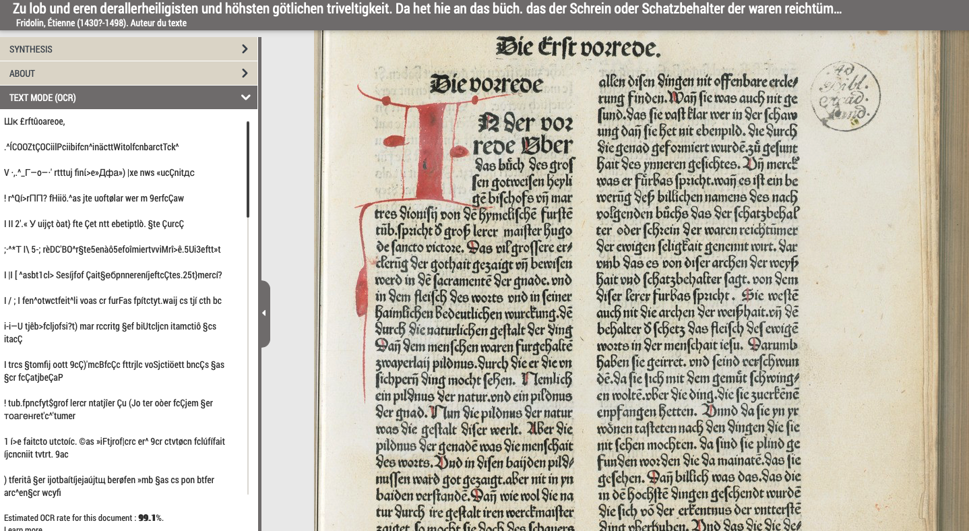Viewport: 969px width, 531px height.
Task: Open the SYNTHESIS panel label
Action: tap(31, 49)
